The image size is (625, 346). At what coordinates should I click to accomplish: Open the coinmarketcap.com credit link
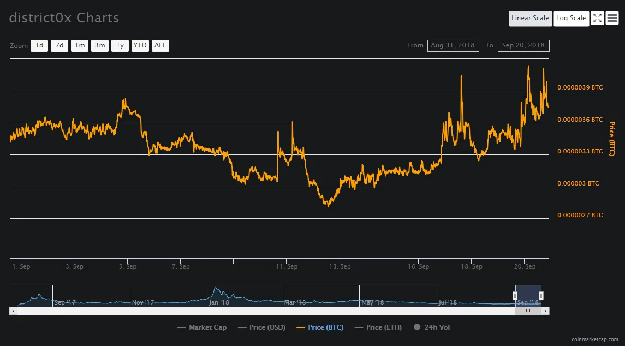tap(595, 339)
